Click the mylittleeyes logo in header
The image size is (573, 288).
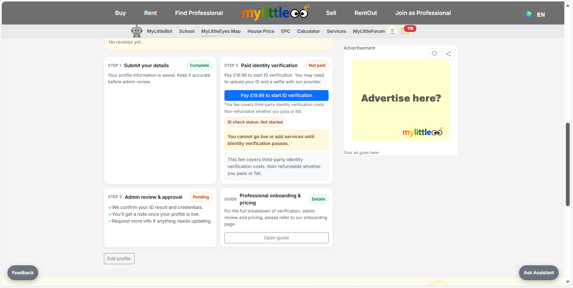pyautogui.click(x=275, y=13)
